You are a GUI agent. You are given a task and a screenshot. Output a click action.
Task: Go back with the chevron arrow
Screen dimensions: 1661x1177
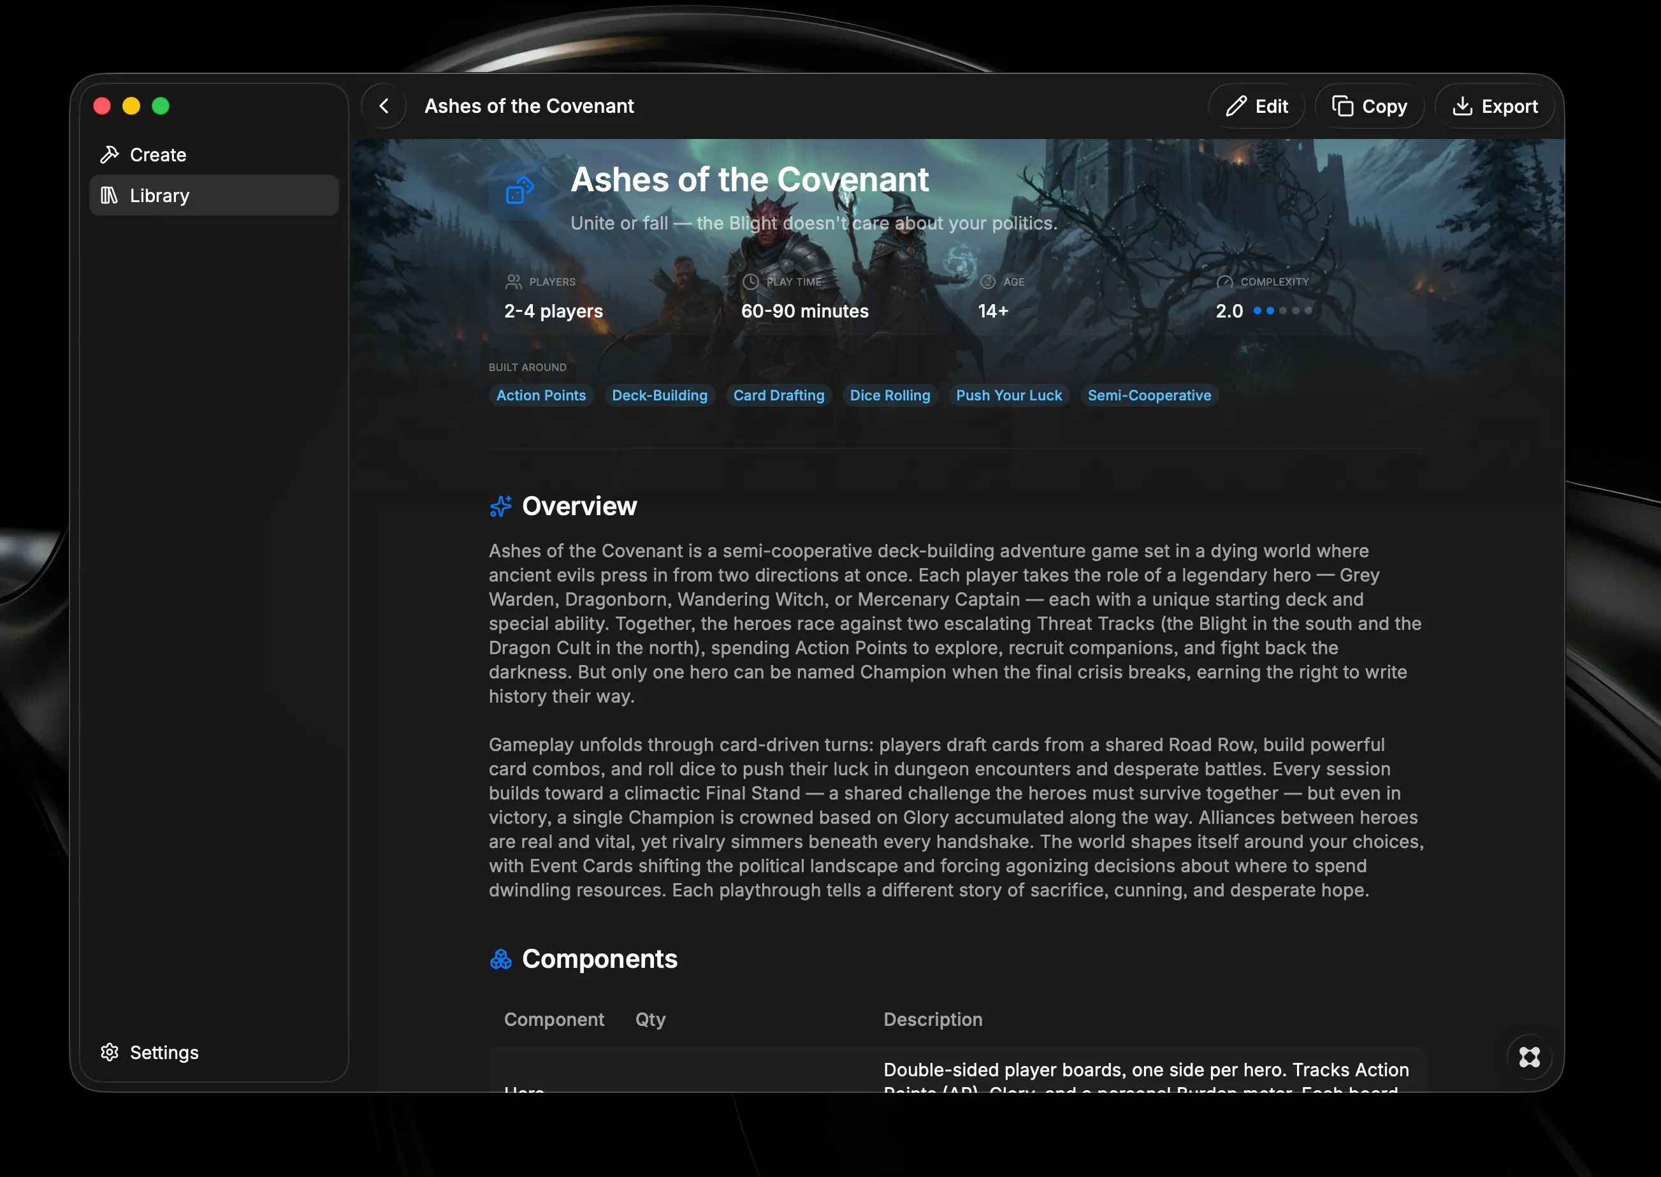(x=384, y=106)
